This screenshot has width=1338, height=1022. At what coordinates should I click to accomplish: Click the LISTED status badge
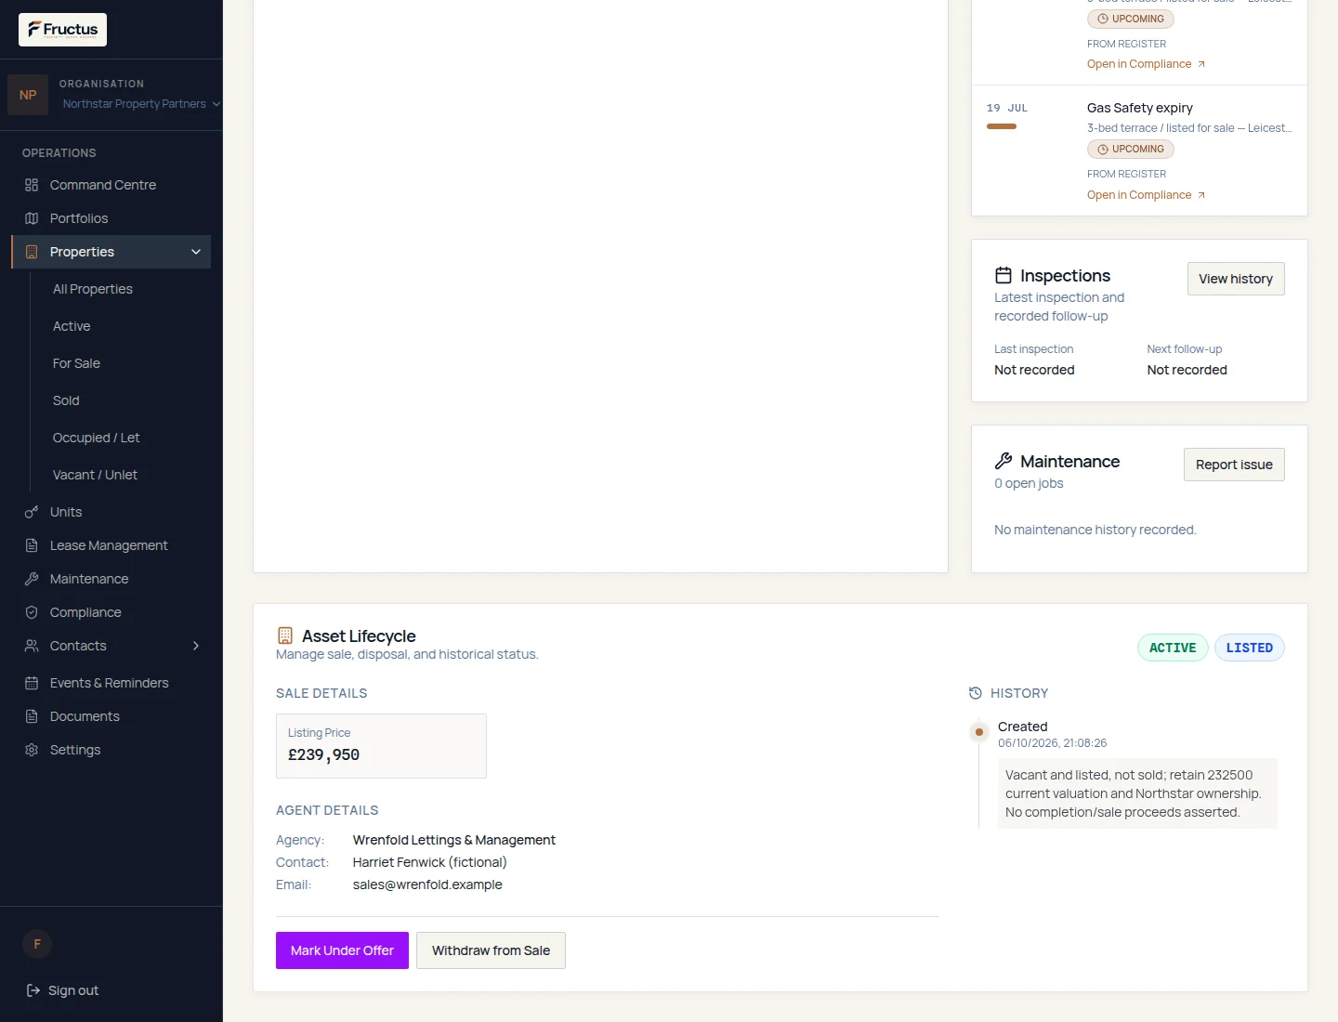click(x=1250, y=648)
